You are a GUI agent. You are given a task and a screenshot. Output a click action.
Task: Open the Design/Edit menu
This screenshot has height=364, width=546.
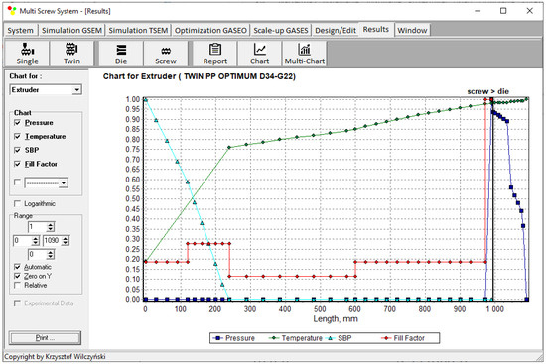point(336,31)
